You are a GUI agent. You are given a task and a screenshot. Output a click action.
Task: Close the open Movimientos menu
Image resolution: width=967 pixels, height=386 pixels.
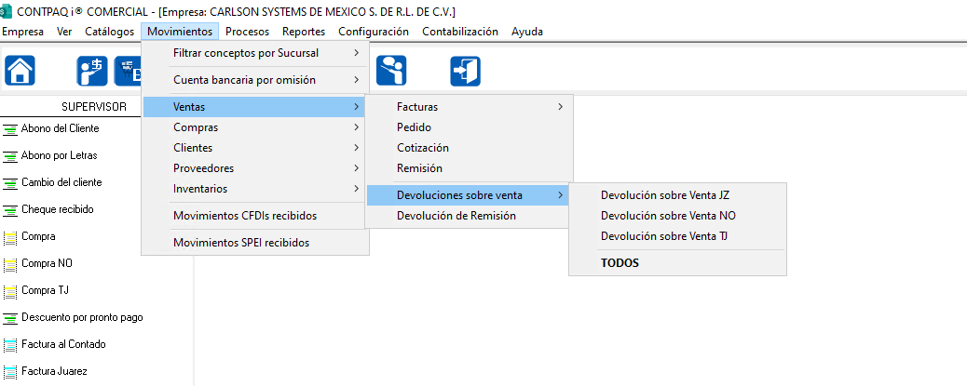click(x=180, y=32)
